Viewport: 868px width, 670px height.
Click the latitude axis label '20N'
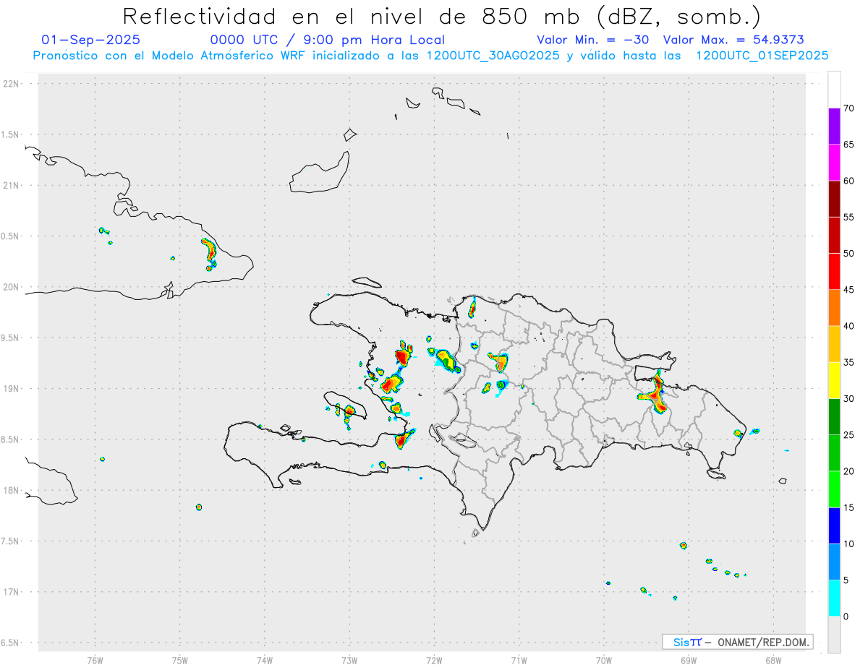tap(11, 287)
